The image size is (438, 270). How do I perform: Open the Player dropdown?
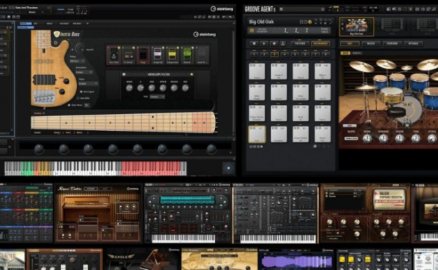pyautogui.click(x=88, y=83)
